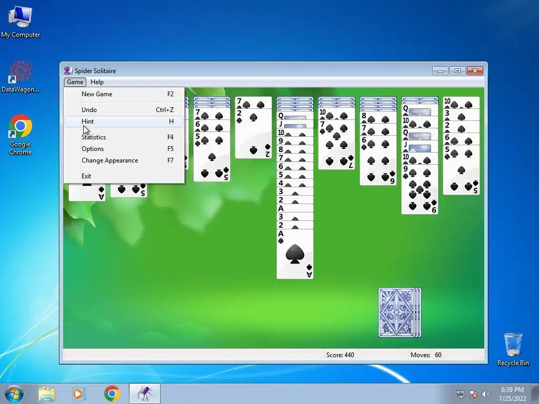Click the 9 of spades below the Jack

tap(420, 189)
